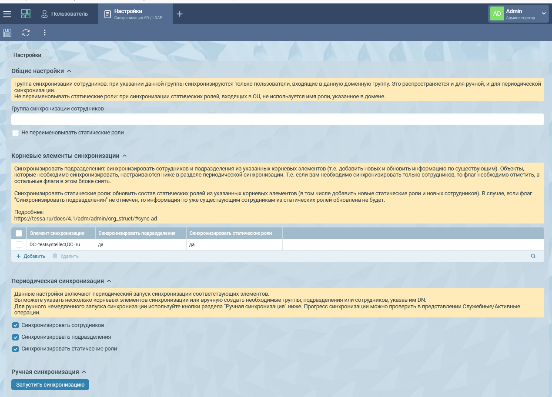Select the 'Настройки' inner tab
Screen dimensions: 552x397
click(27, 55)
